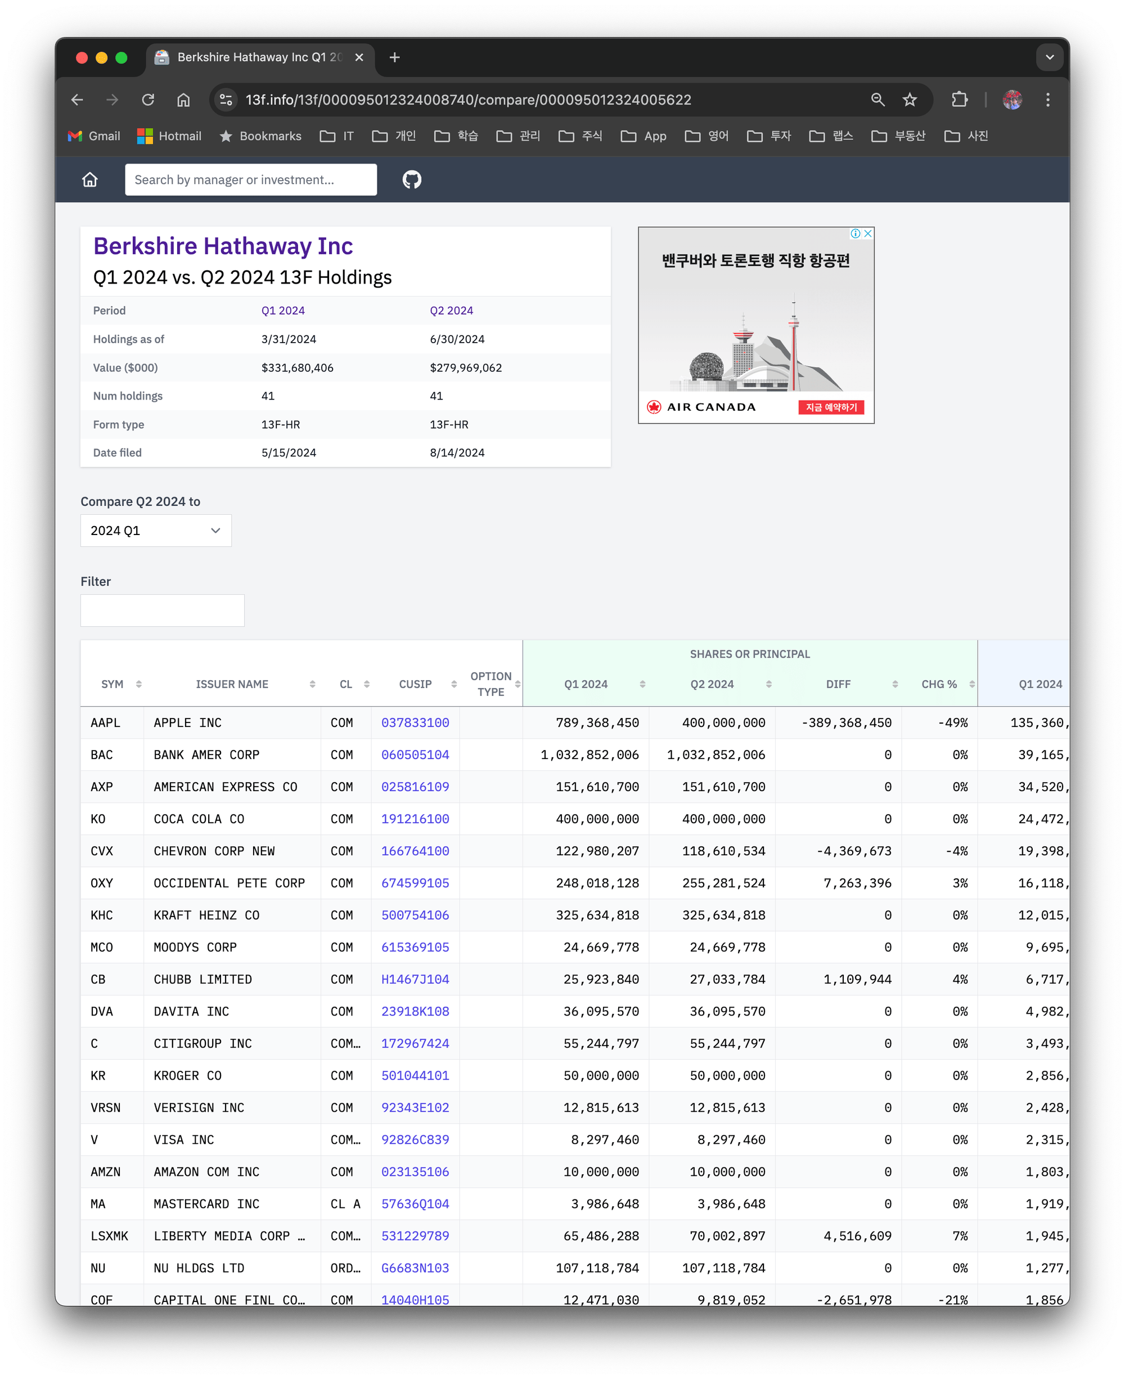Open the browser Extensions puzzle icon
Image resolution: width=1125 pixels, height=1379 pixels.
tap(959, 100)
